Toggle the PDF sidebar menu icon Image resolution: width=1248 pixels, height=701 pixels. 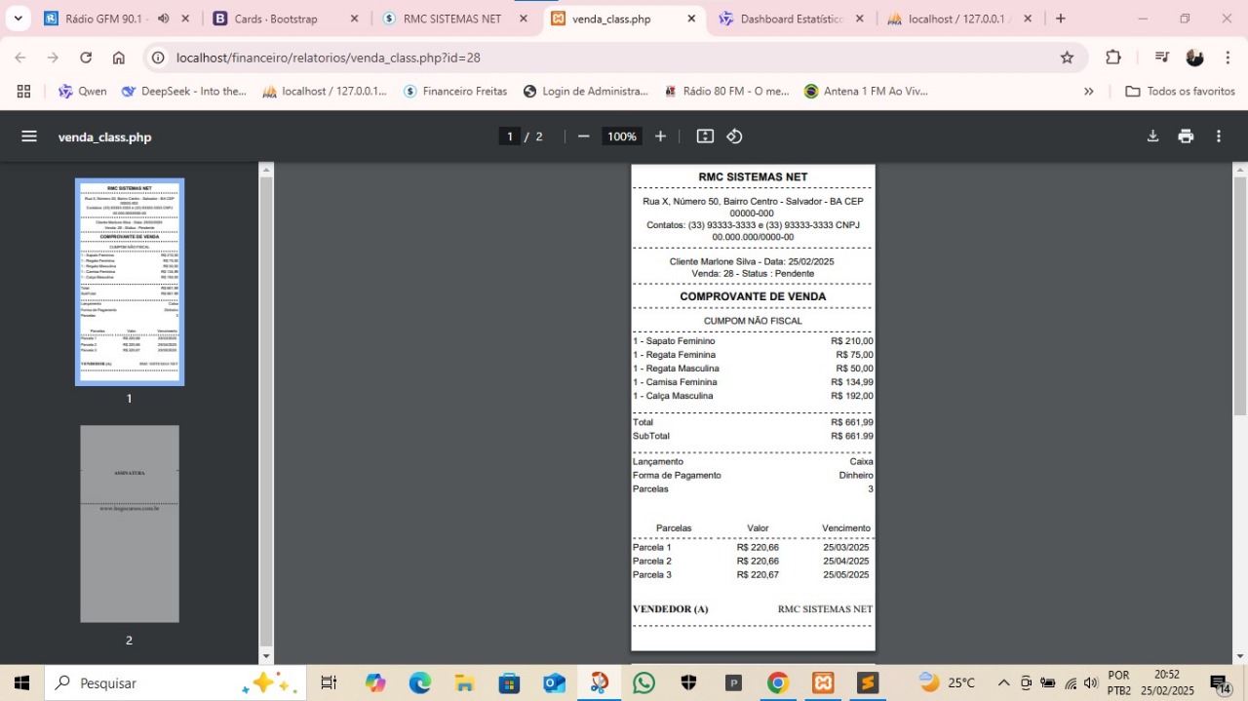tap(29, 136)
